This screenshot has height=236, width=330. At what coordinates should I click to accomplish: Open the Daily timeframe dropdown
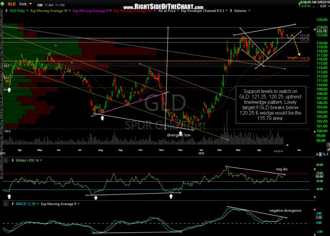[30, 4]
